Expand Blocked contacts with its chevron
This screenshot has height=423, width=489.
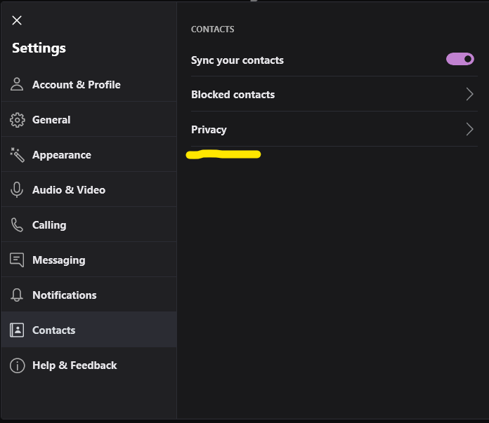pos(469,95)
